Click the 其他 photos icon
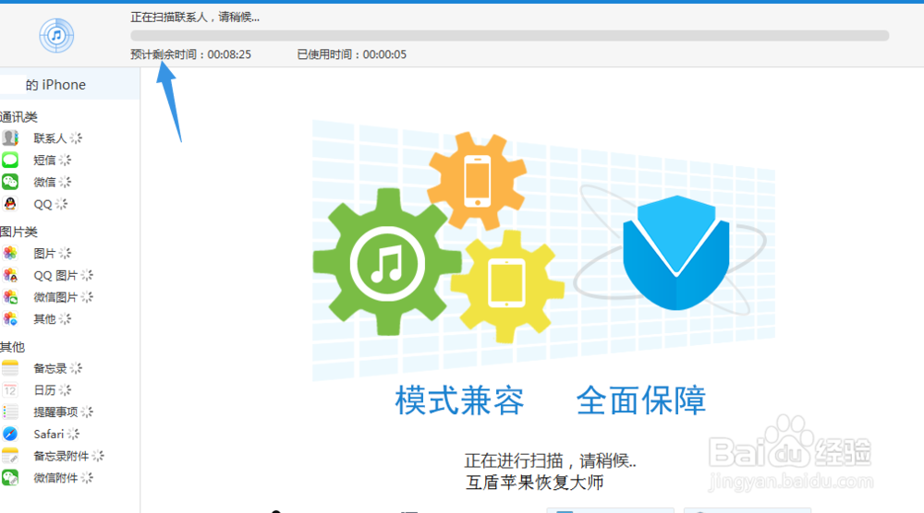The width and height of the screenshot is (924, 513). pyautogui.click(x=10, y=318)
